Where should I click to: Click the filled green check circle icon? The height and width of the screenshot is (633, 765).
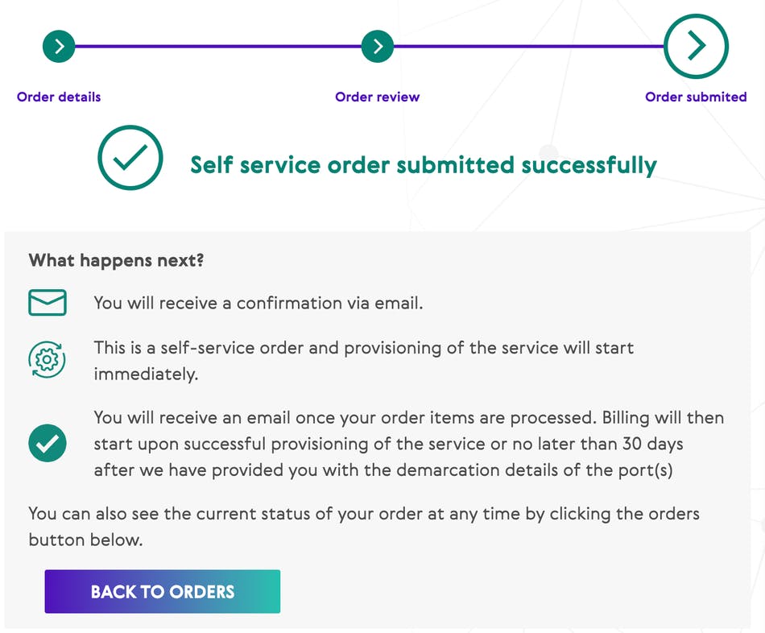(x=48, y=444)
